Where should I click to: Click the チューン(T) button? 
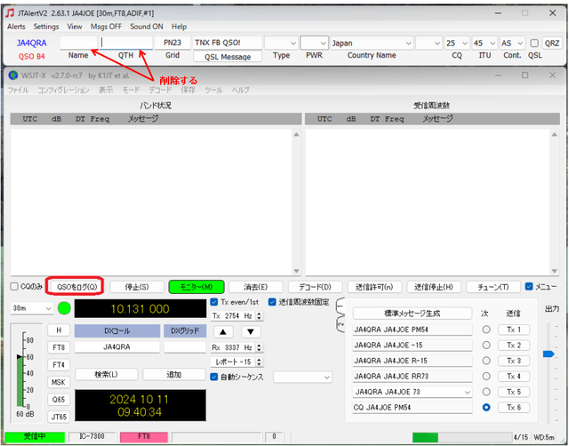tap(493, 287)
